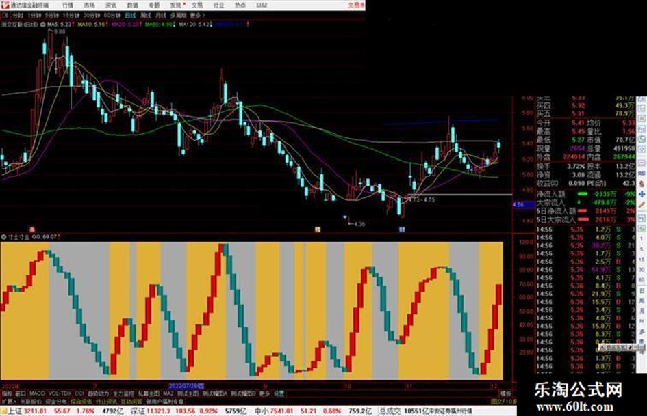
Task: Click the 中小 index value in status bar
Action: click(282, 411)
